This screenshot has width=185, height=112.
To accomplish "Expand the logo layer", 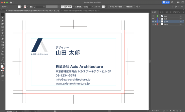I will pyautogui.click(x=159, y=16).
